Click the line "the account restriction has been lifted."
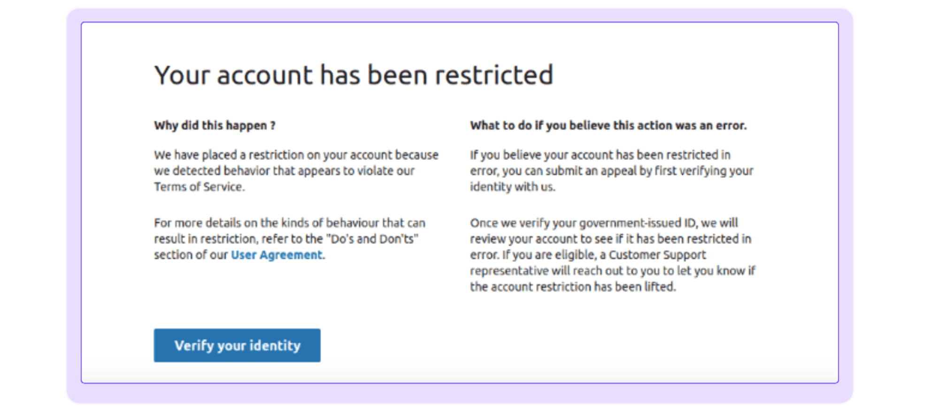The image size is (939, 413). pos(573,287)
